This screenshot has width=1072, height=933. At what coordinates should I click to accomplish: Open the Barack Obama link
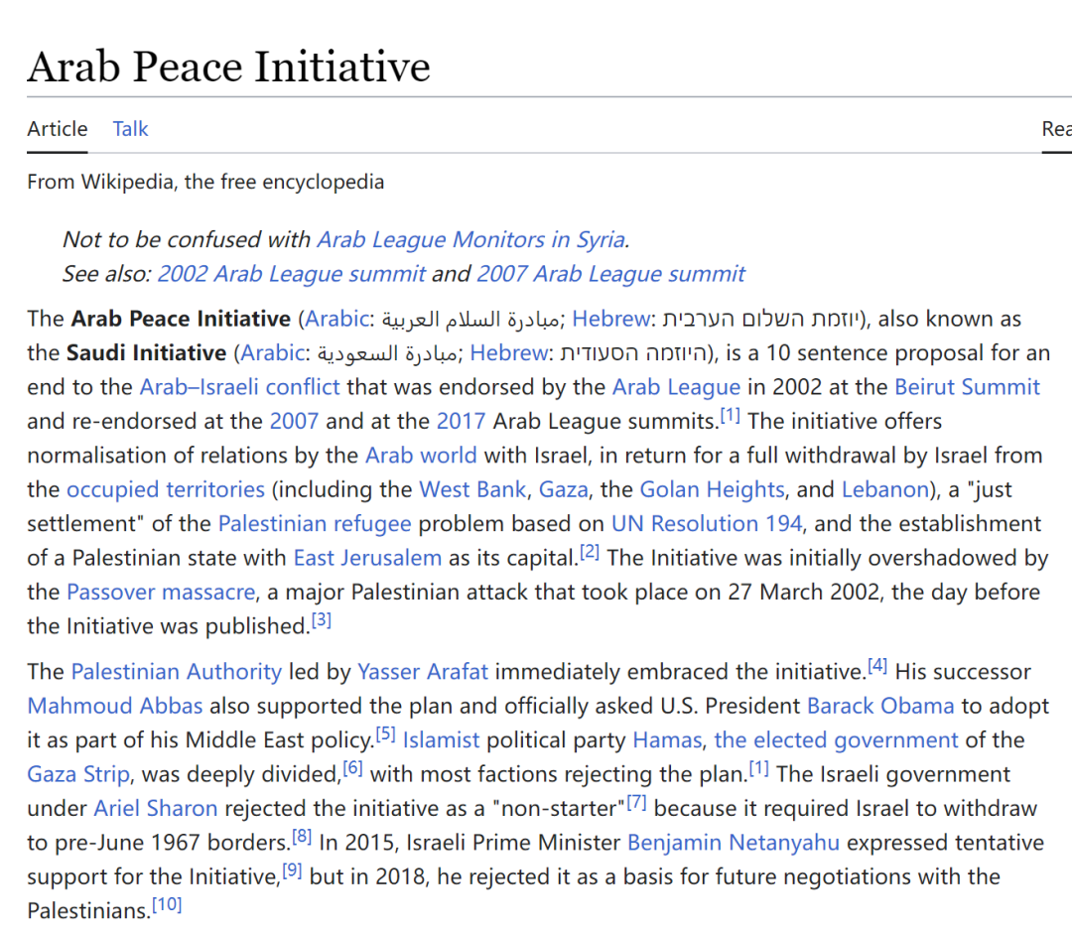(x=880, y=706)
